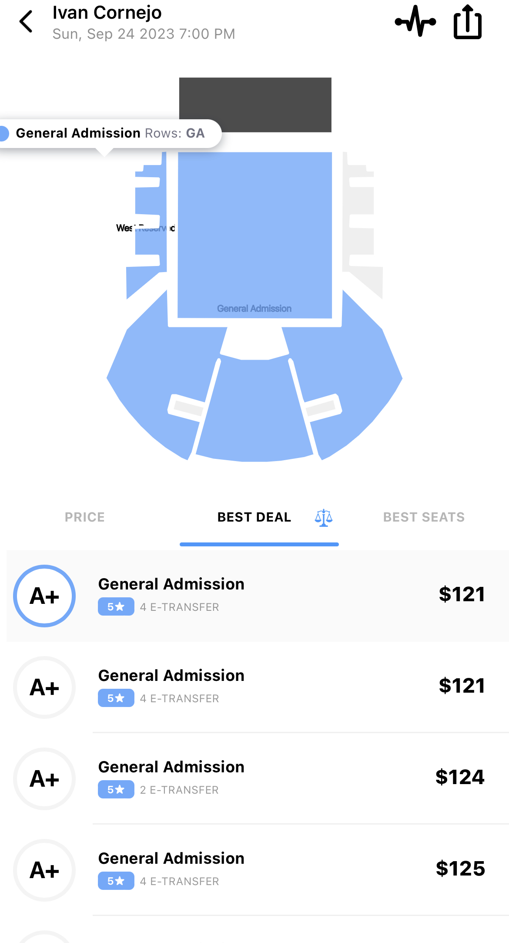Screen dimensions: 509x943
Task: Select the Best Deal tab
Action: [254, 517]
